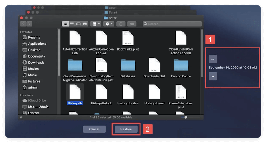Select iCloud Drive under Locations
The image size is (266, 143).
pyautogui.click(x=37, y=101)
